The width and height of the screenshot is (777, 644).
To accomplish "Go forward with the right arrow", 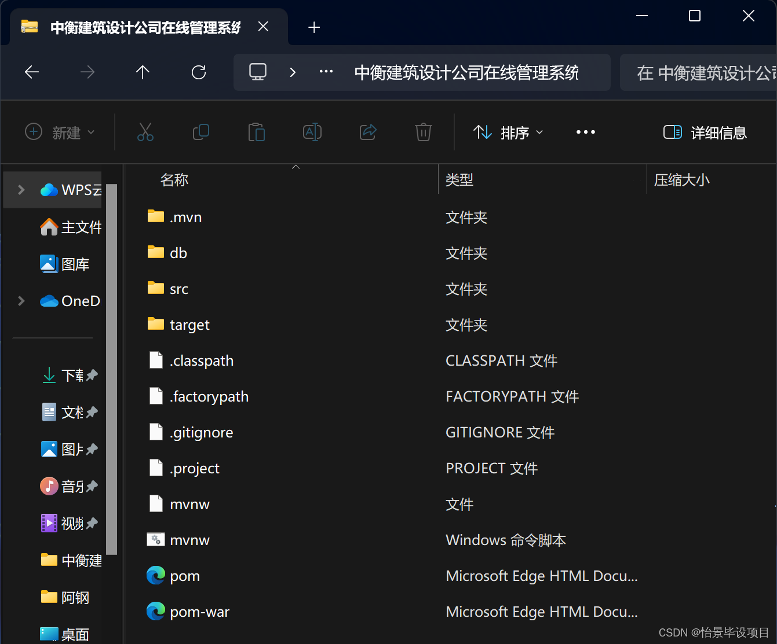I will (87, 72).
